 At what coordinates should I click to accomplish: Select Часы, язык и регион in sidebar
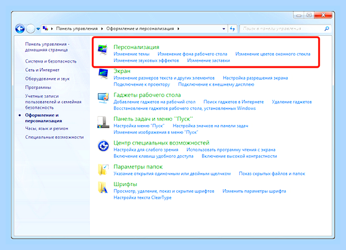(46, 128)
